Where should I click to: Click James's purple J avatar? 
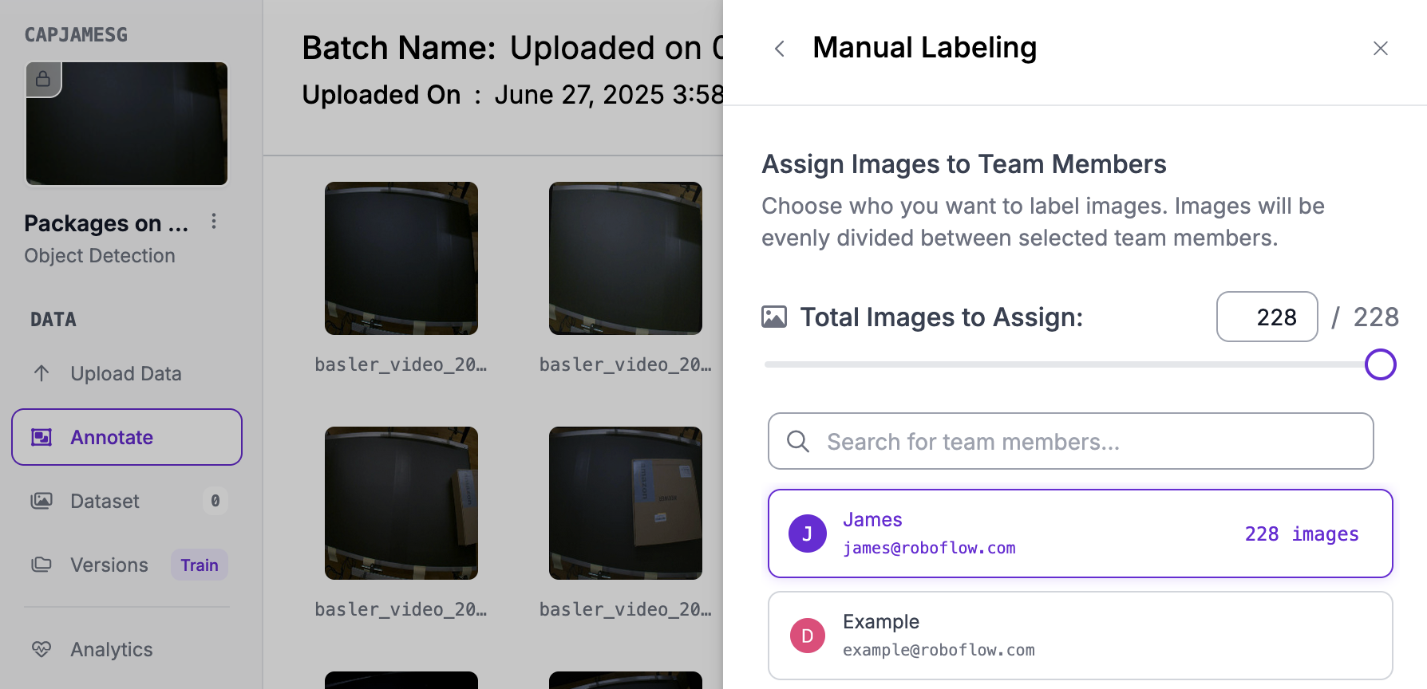[x=807, y=533]
